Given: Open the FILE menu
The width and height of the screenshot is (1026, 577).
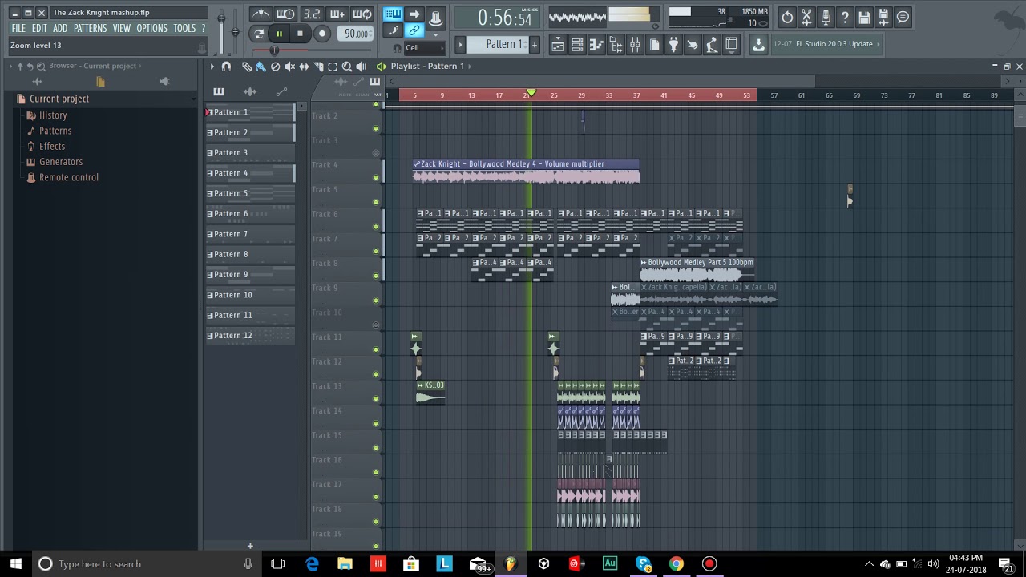Looking at the screenshot, I should (18, 28).
